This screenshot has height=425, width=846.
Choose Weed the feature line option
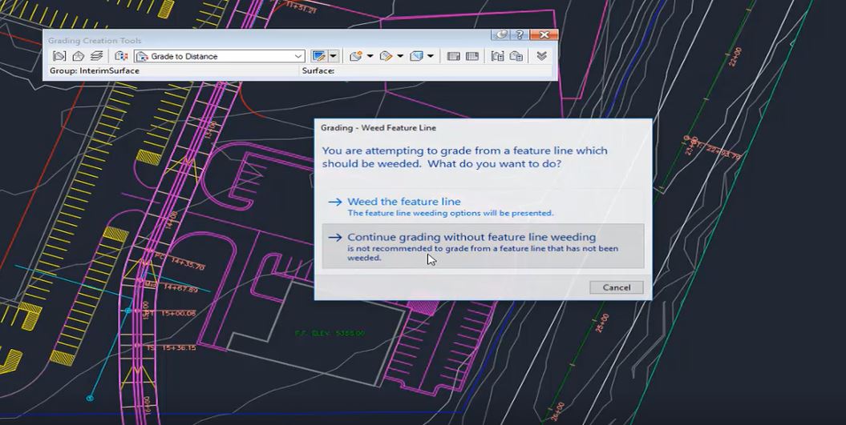pos(483,206)
